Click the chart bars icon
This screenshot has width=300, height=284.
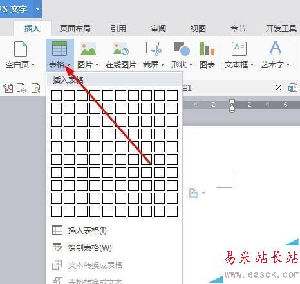click(x=207, y=49)
